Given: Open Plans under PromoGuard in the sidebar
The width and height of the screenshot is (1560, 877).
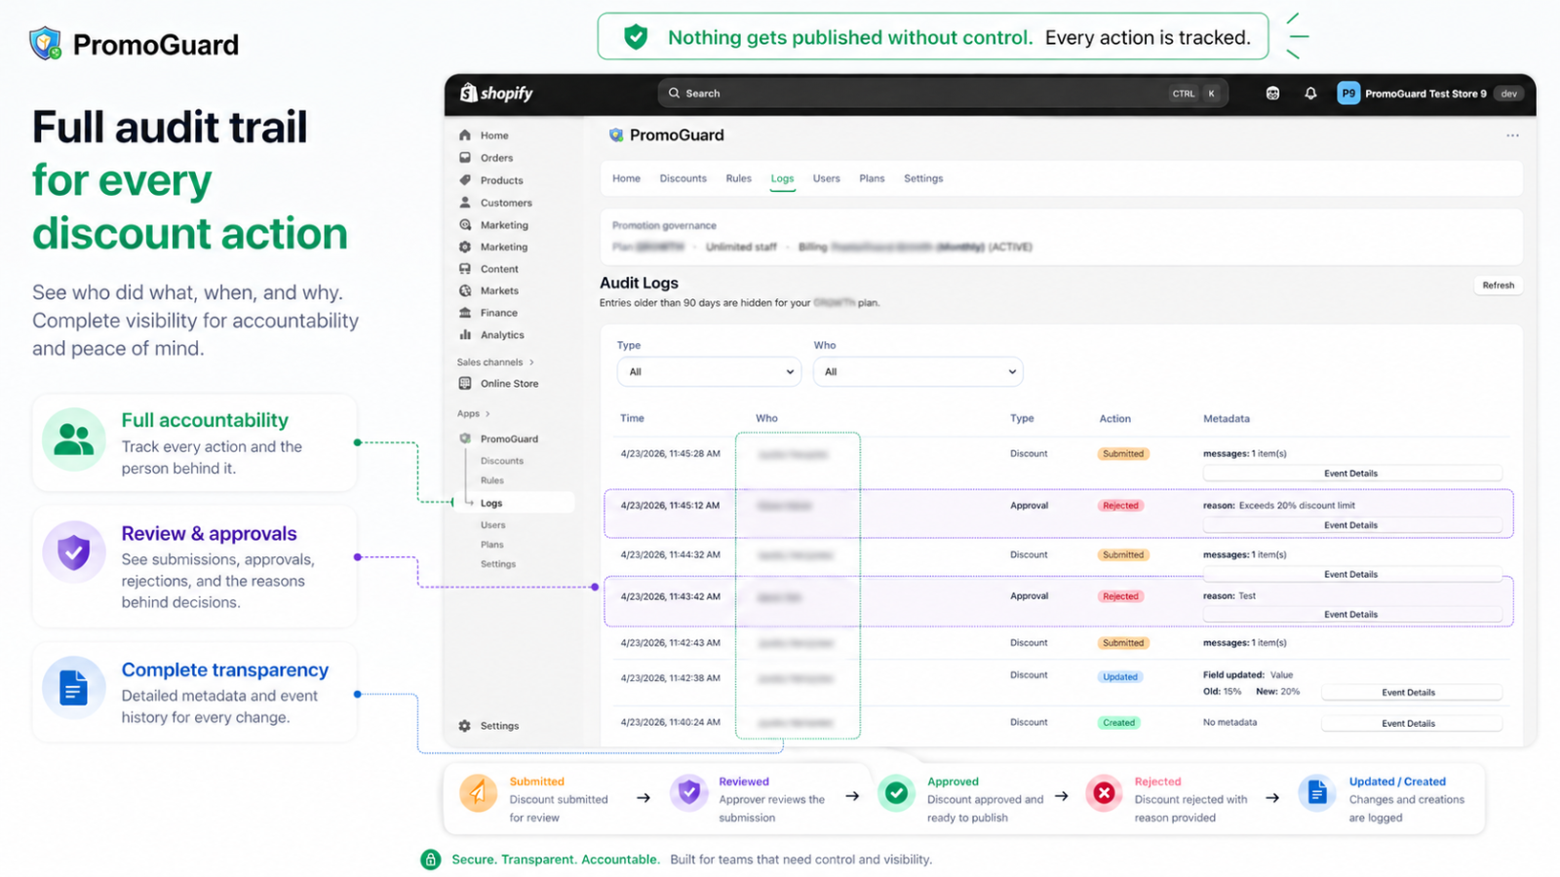Looking at the screenshot, I should point(492,545).
